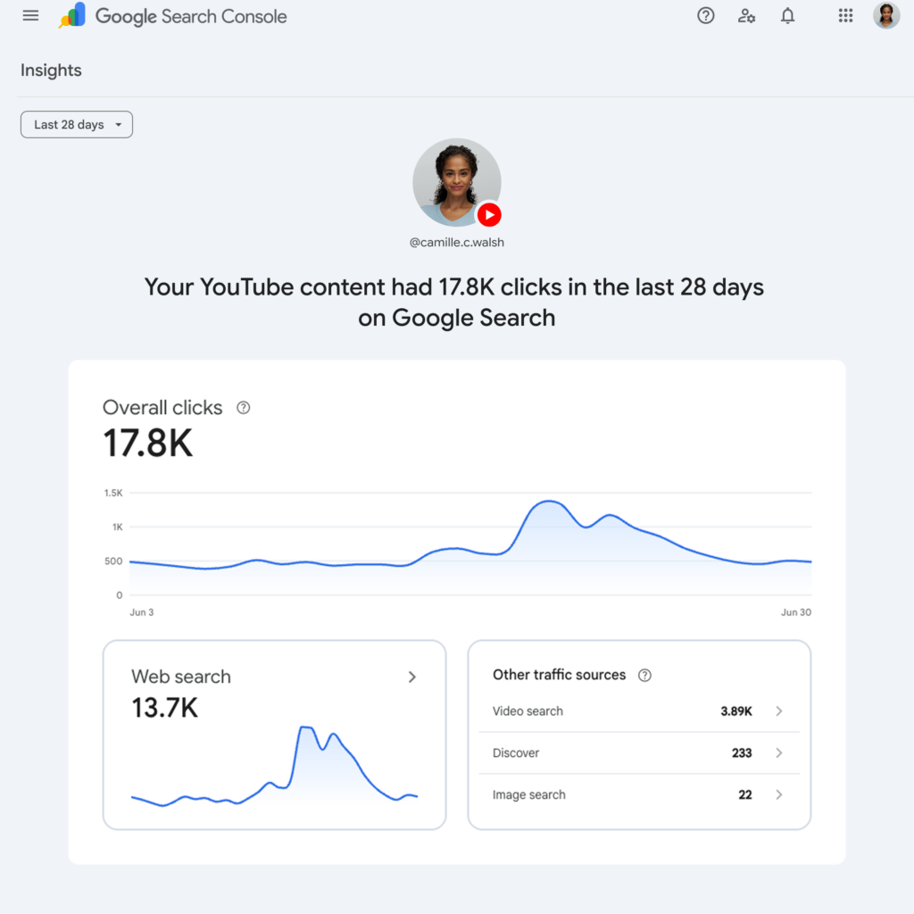
Task: Expand Discover chevron arrow
Action: 778,753
